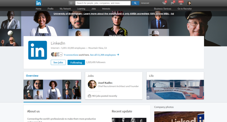Open the Recent update image
Viewport: 227px width, 122px height.
point(129,120)
